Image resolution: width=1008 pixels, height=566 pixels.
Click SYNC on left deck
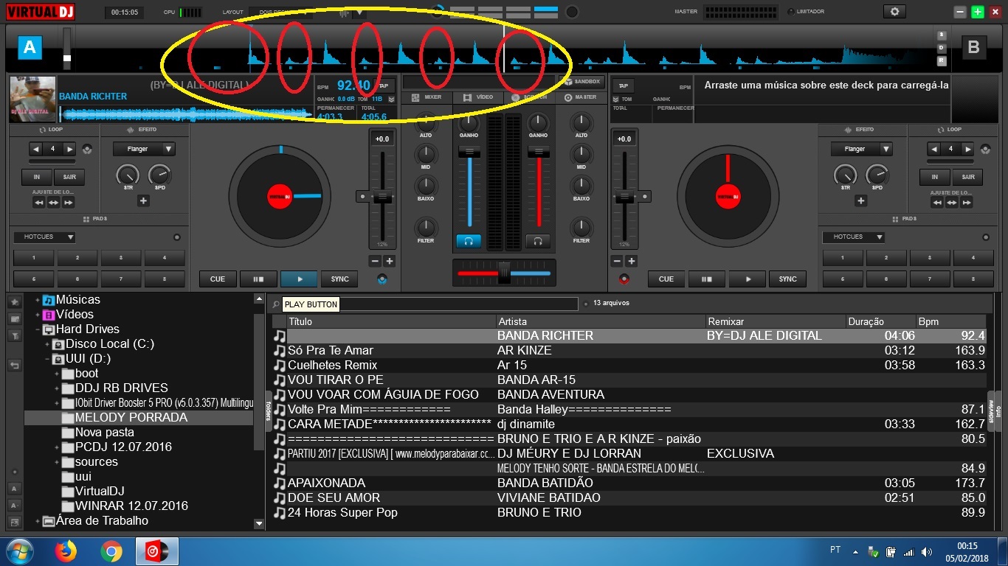click(339, 279)
